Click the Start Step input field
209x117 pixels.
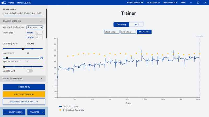[x=112, y=32]
